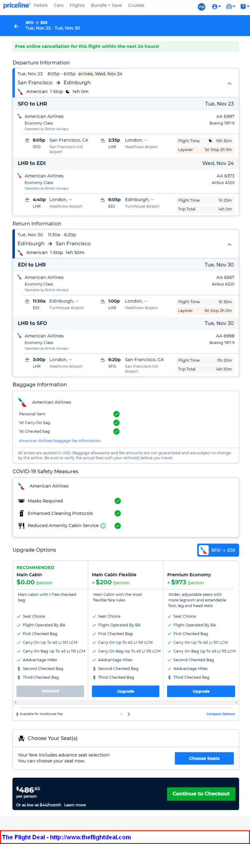Go to the Cruises section
This screenshot has width=250, height=844.
[136, 6]
